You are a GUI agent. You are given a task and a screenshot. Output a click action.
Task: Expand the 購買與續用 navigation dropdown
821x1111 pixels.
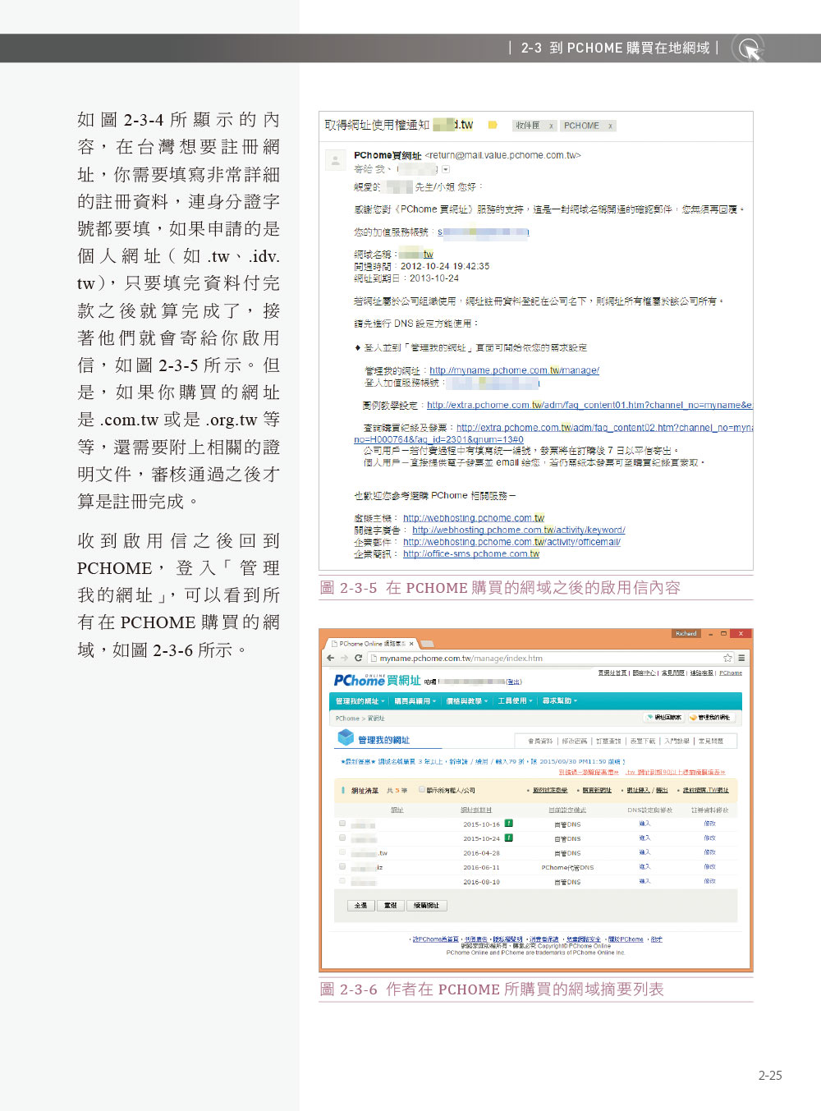(415, 701)
